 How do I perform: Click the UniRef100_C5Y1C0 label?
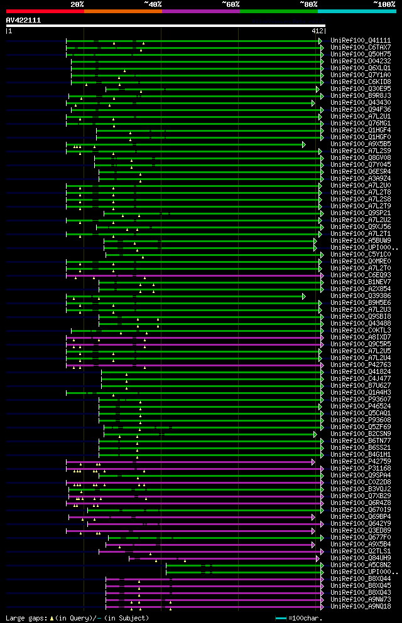(x=361, y=254)
